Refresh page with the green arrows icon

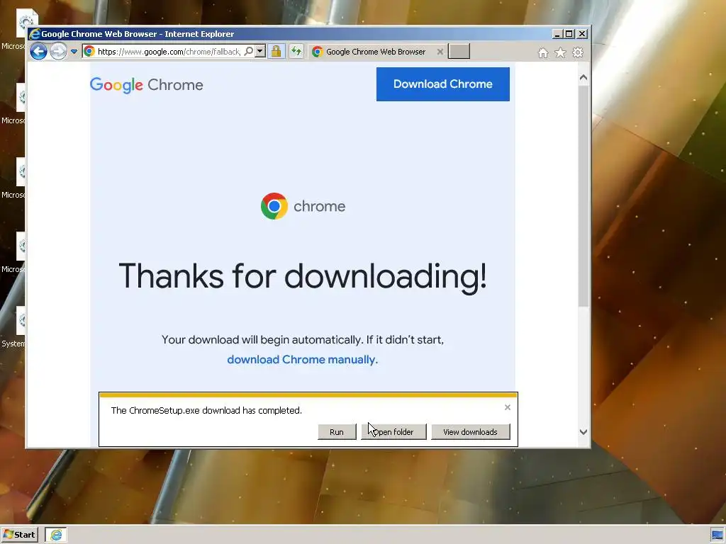296,51
